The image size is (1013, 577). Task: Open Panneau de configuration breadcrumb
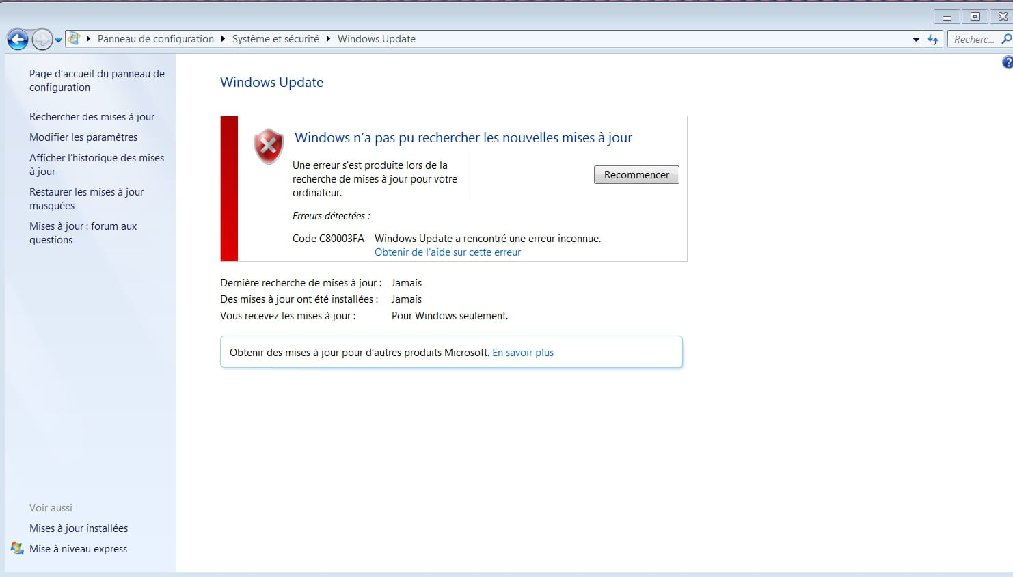point(156,39)
